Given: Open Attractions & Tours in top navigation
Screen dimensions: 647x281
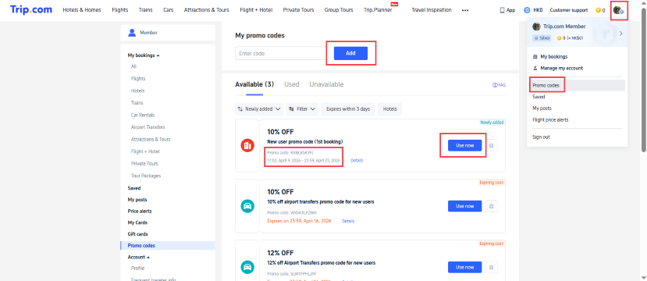Looking at the screenshot, I should tap(206, 10).
